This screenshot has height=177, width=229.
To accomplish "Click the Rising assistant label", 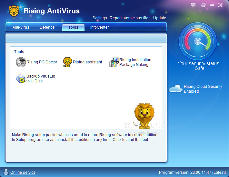I will pyautogui.click(x=87, y=62).
